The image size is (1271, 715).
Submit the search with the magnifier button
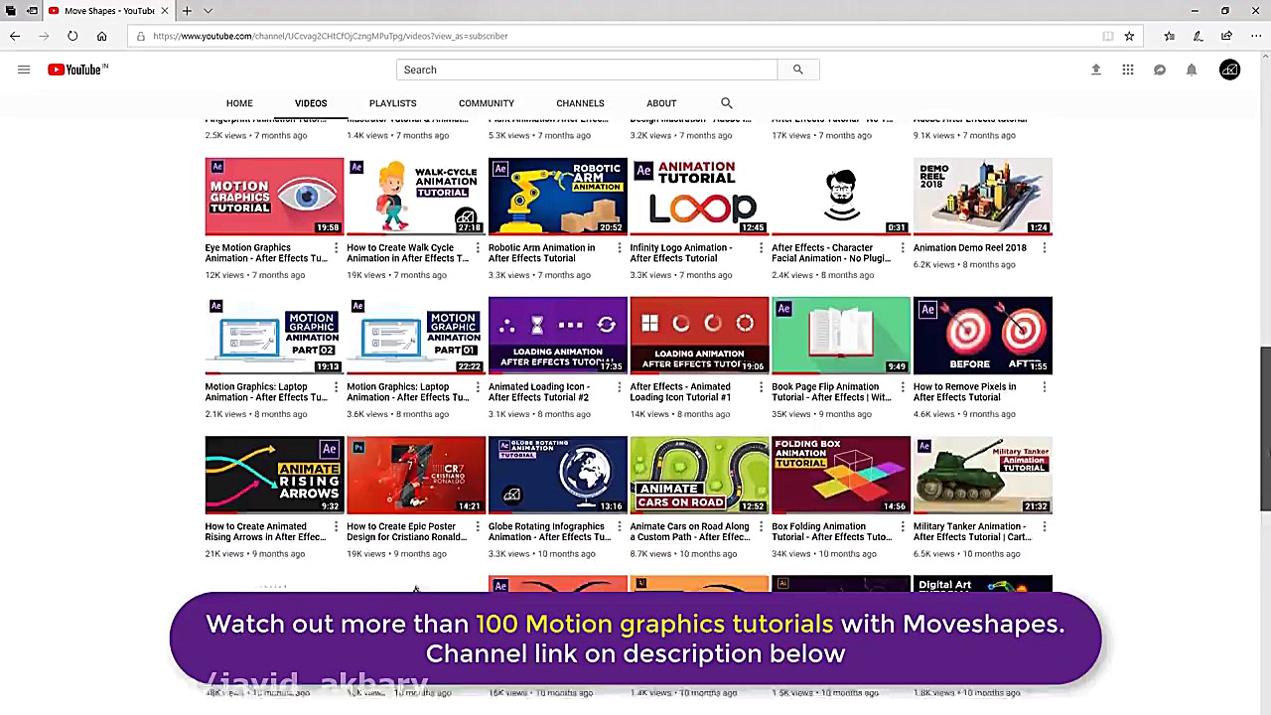(x=797, y=70)
